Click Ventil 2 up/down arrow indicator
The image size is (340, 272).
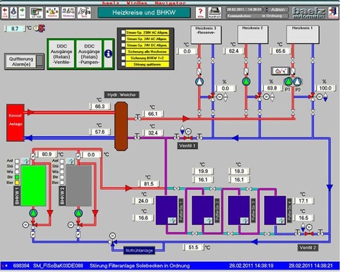[x=303, y=227]
